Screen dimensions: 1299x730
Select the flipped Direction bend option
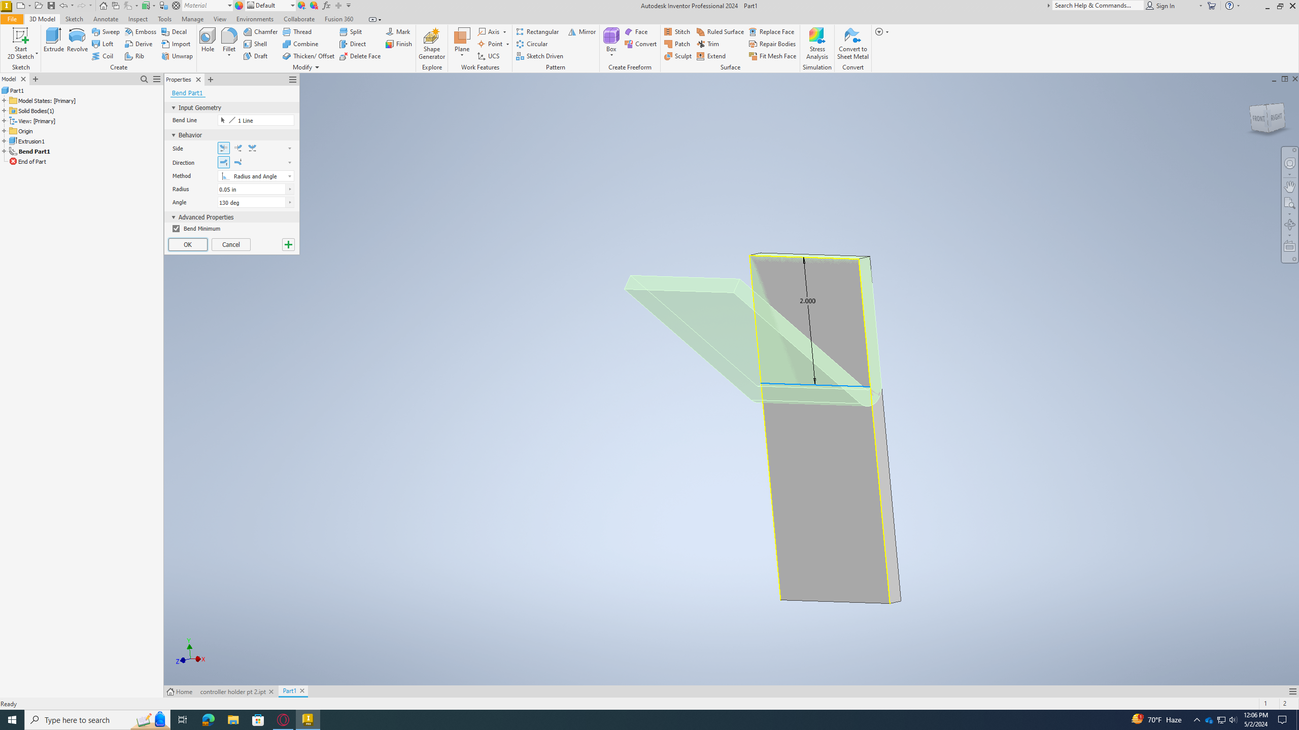pyautogui.click(x=238, y=162)
